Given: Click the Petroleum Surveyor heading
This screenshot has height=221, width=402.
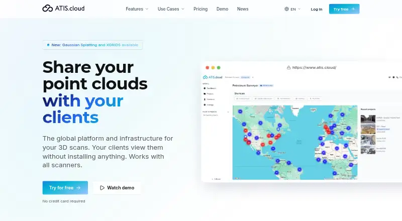Looking at the screenshot, I should click(245, 85).
